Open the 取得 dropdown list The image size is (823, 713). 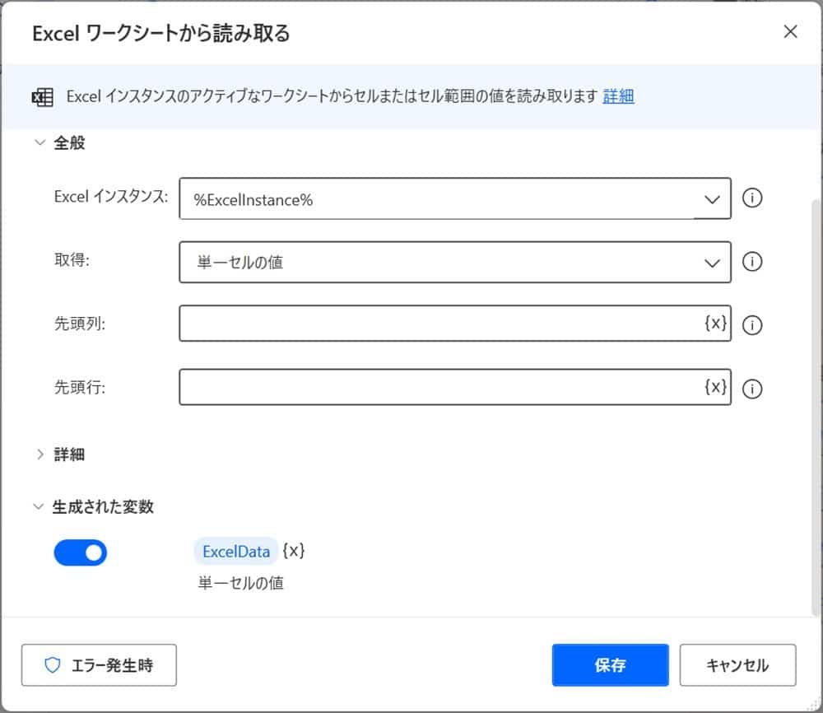tap(711, 263)
